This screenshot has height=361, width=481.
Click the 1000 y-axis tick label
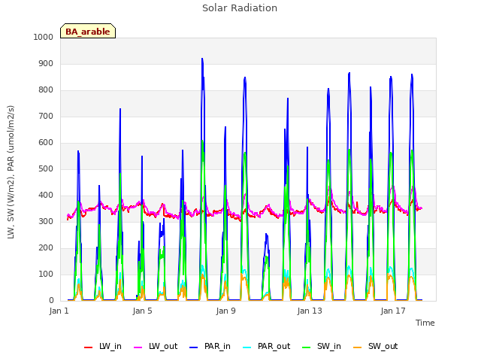tap(44, 37)
